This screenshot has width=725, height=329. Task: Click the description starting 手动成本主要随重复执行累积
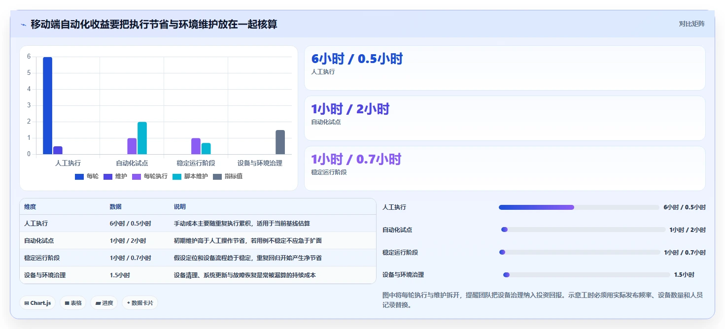242,224
